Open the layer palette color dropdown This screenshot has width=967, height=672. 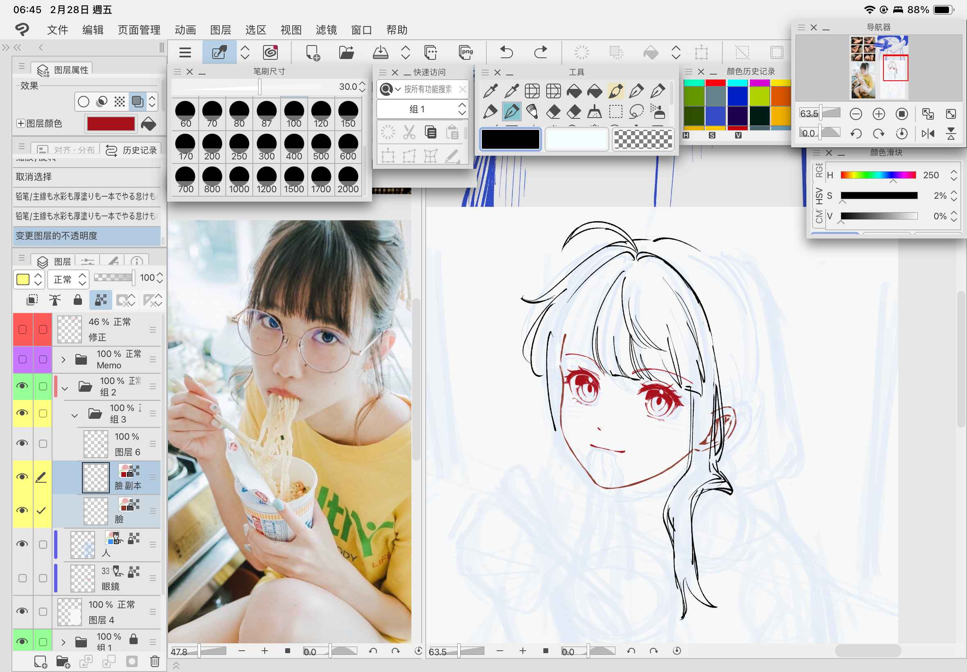pyautogui.click(x=29, y=279)
